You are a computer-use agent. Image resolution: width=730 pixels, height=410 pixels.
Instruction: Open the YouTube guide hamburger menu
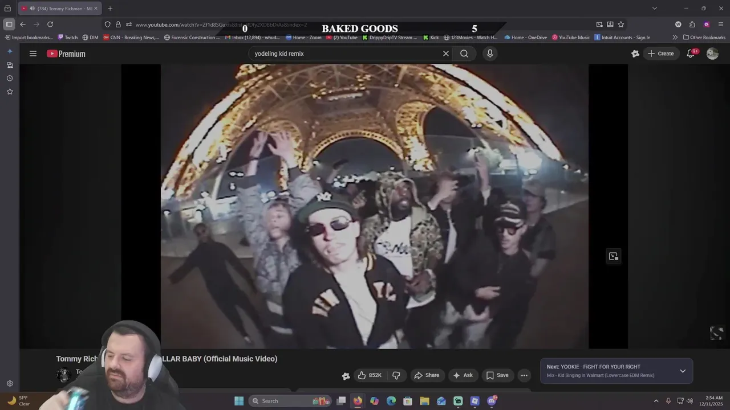pyautogui.click(x=33, y=54)
